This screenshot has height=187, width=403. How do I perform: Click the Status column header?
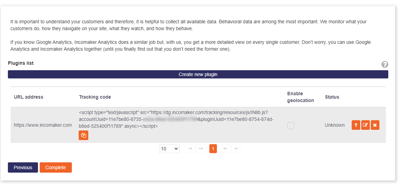pos(332,97)
